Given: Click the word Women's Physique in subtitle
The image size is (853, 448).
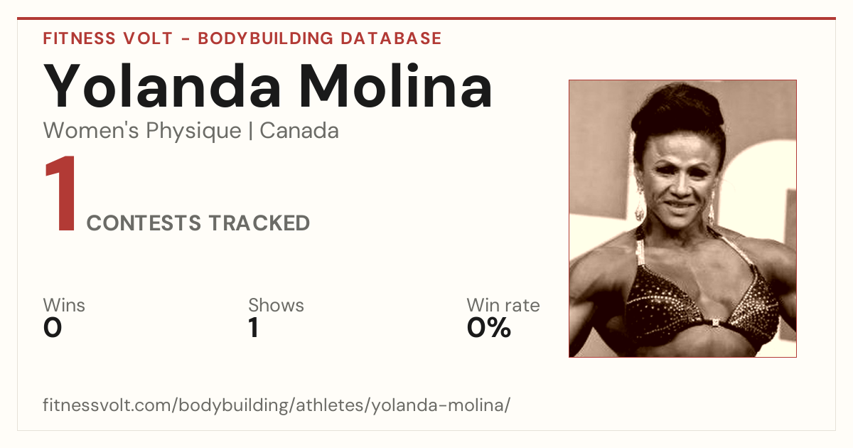Looking at the screenshot, I should (142, 131).
